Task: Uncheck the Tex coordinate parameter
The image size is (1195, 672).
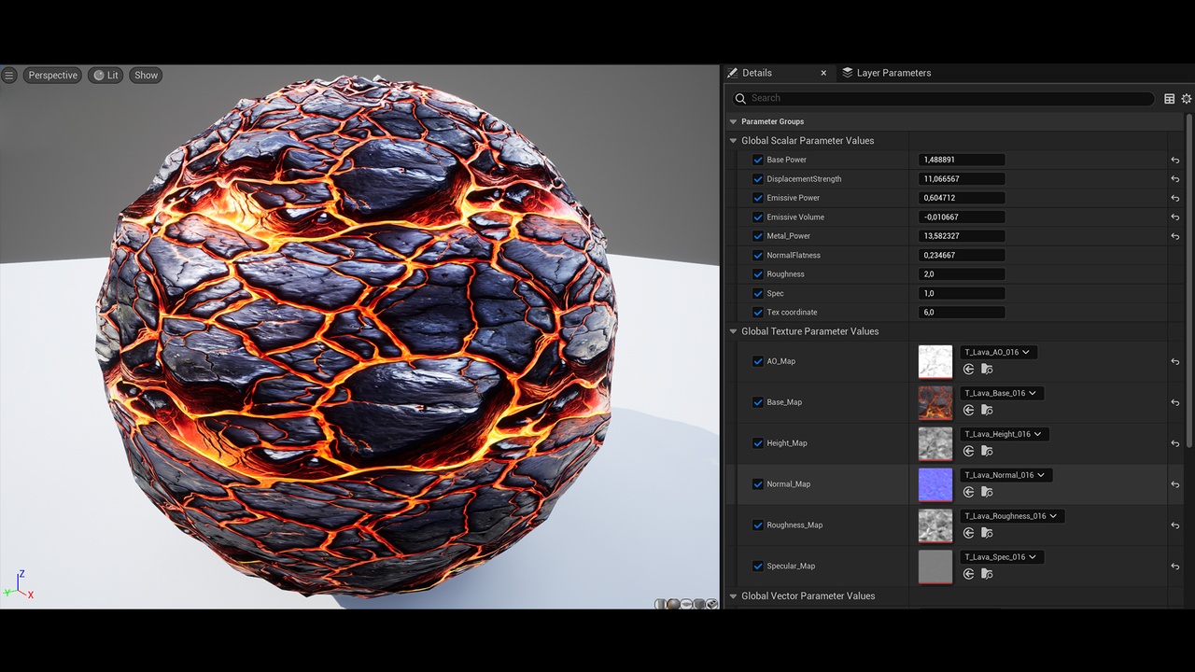Action: click(x=758, y=313)
